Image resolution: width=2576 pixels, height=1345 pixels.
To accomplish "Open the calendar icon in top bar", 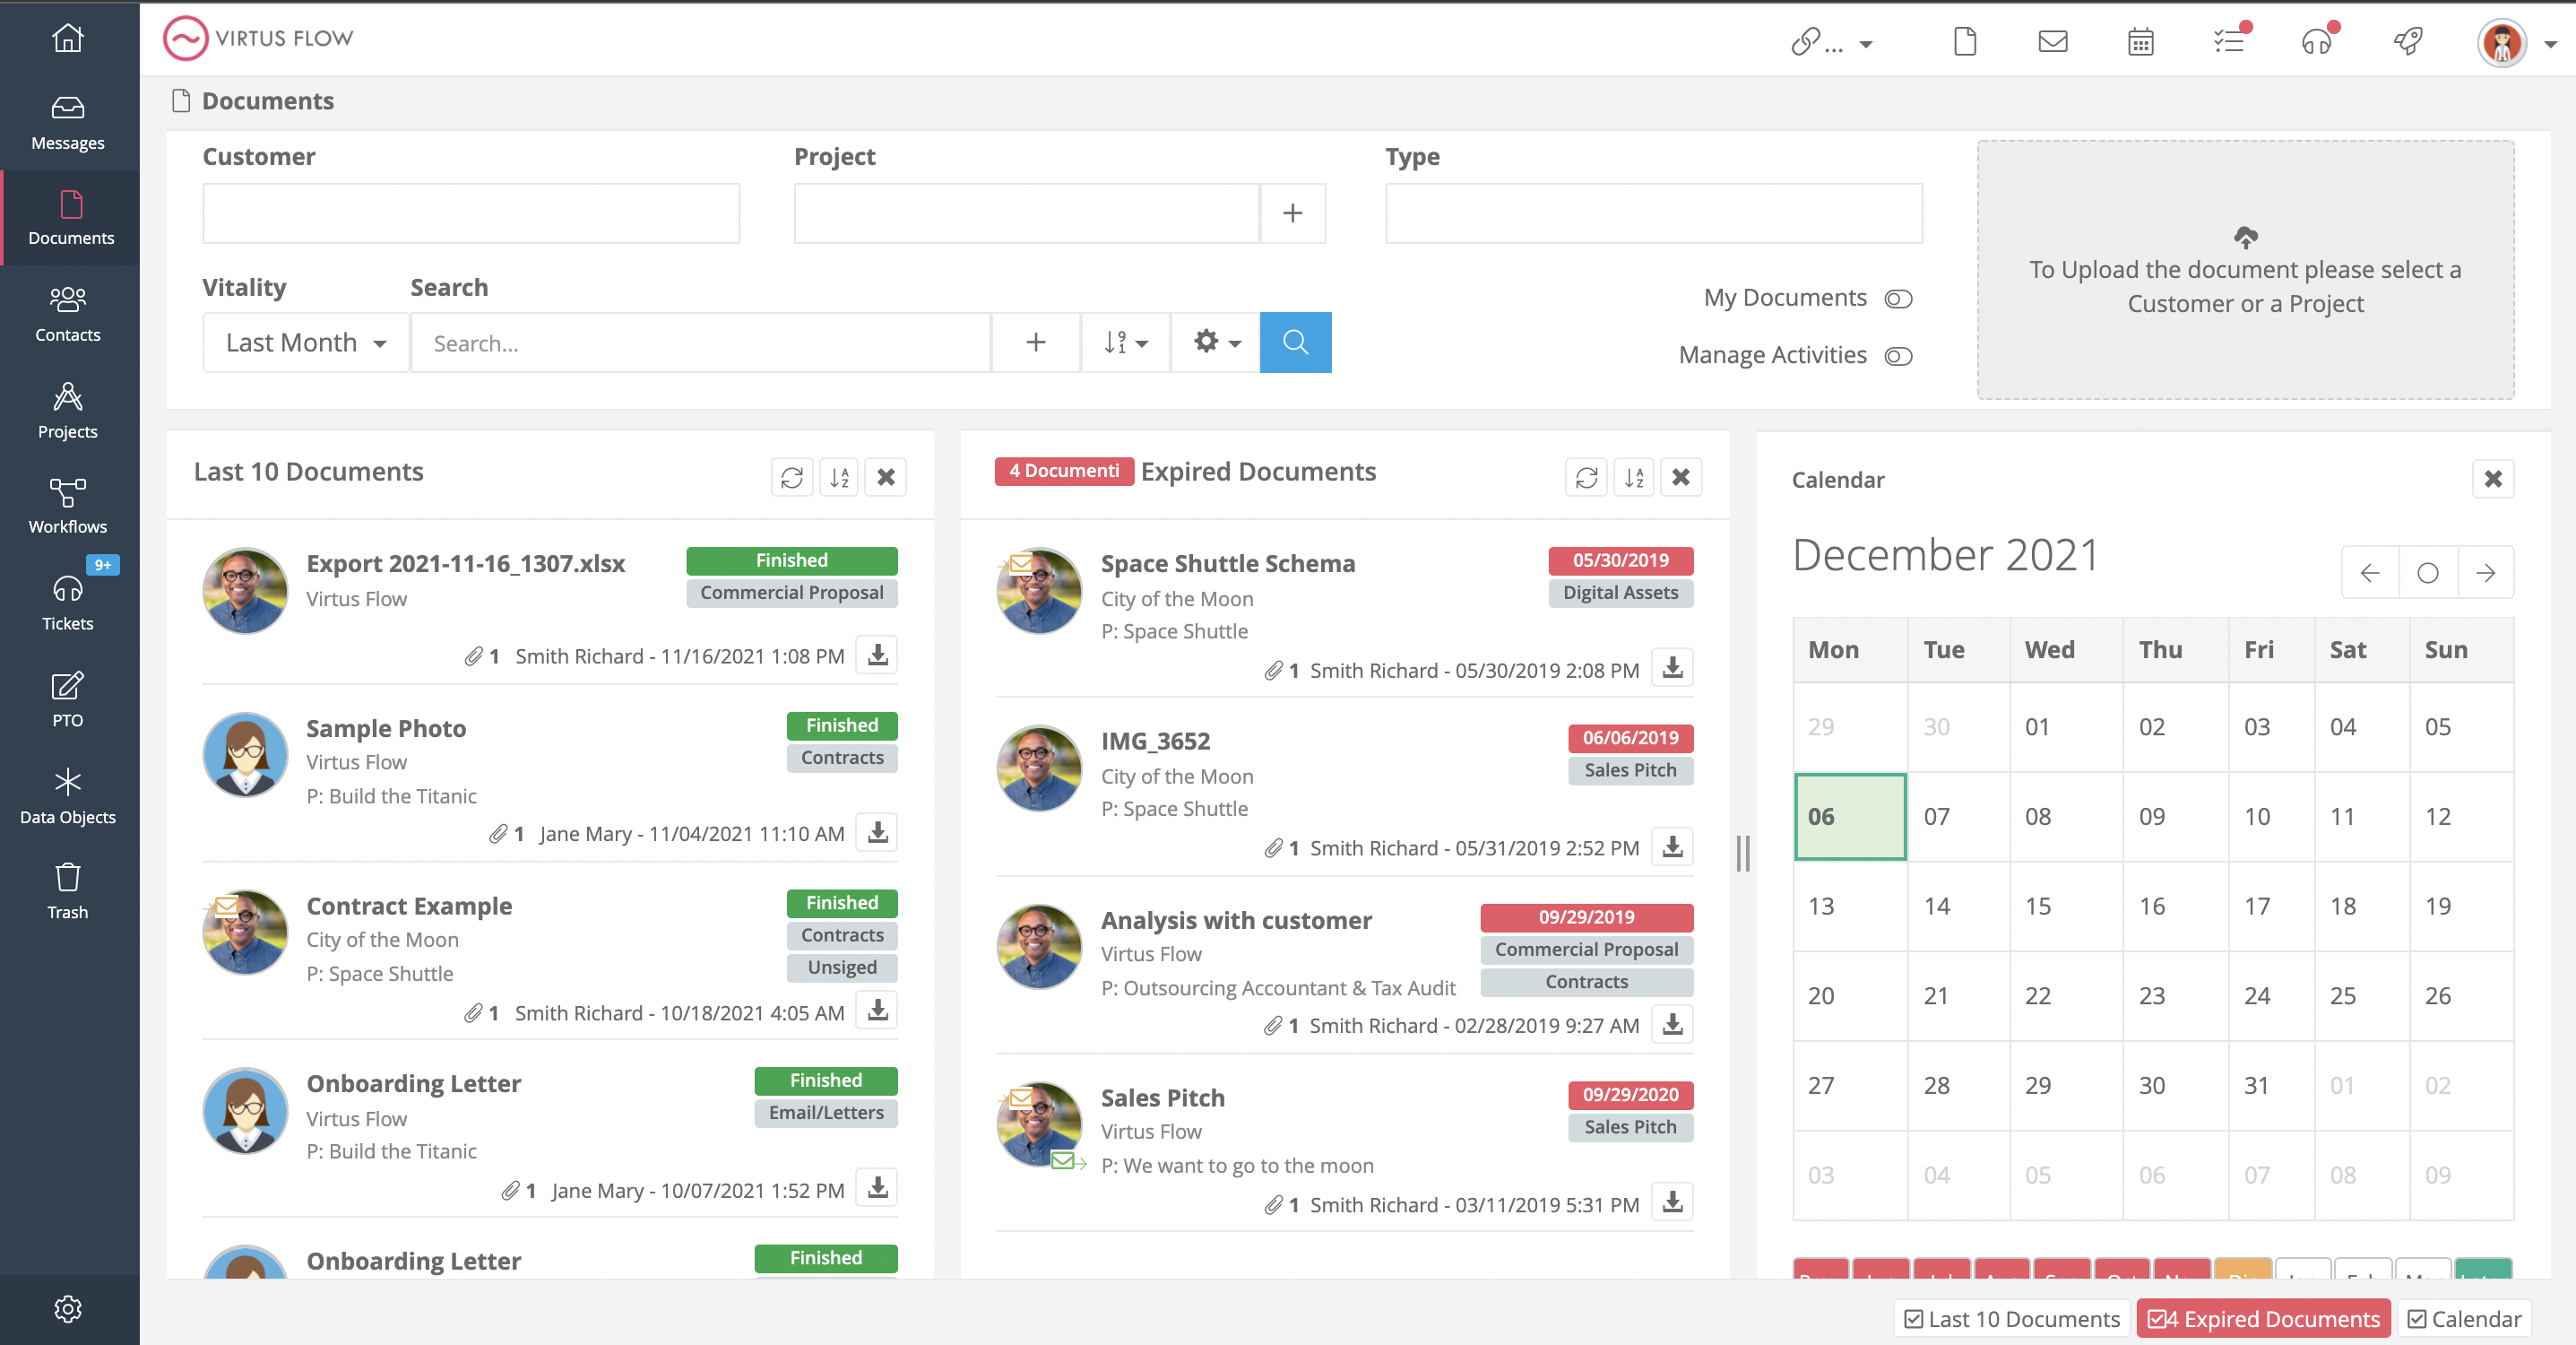I will point(2140,41).
